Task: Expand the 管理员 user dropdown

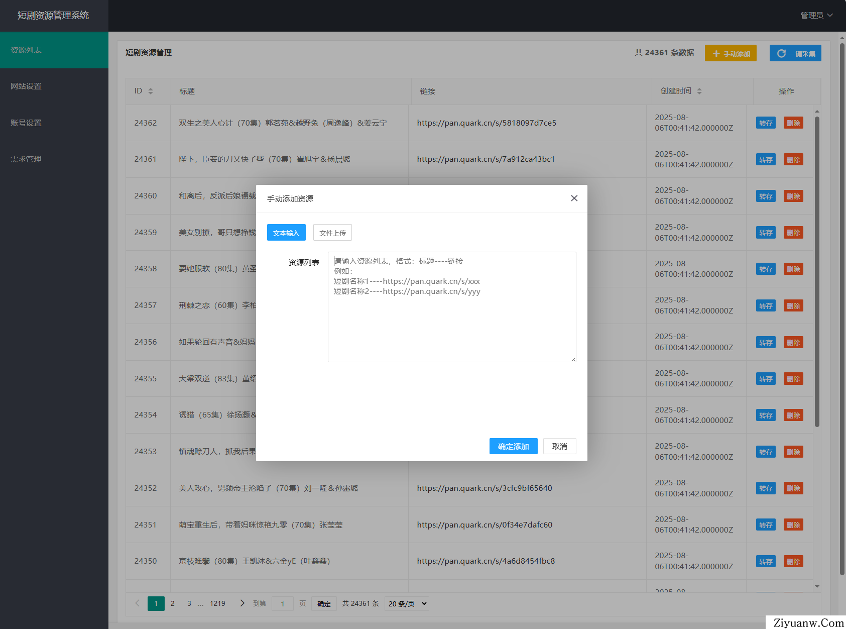Action: (x=816, y=16)
